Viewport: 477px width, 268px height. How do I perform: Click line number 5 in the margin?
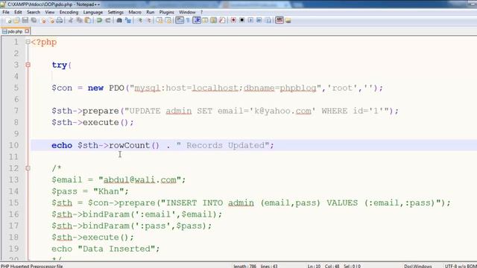(16, 88)
